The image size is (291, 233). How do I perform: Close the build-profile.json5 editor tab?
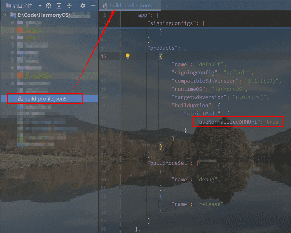point(156,5)
